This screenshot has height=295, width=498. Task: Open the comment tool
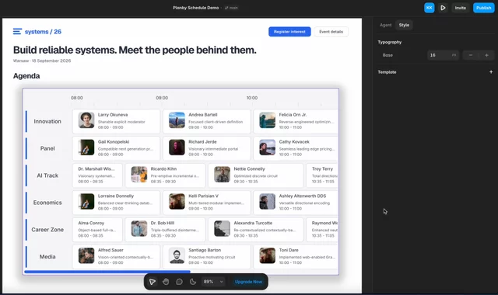click(x=180, y=282)
